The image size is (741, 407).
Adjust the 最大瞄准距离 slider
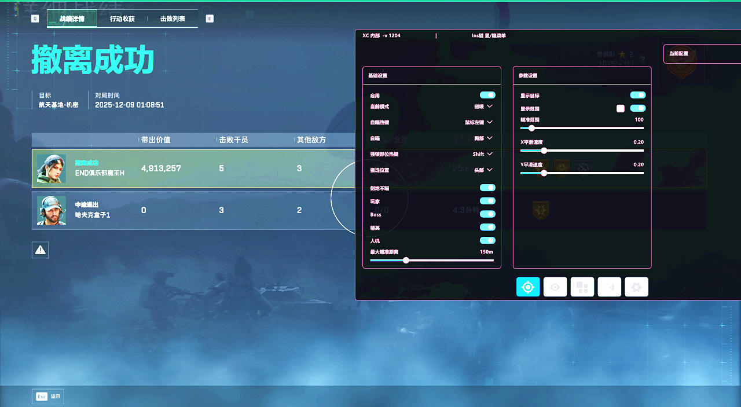tap(406, 260)
